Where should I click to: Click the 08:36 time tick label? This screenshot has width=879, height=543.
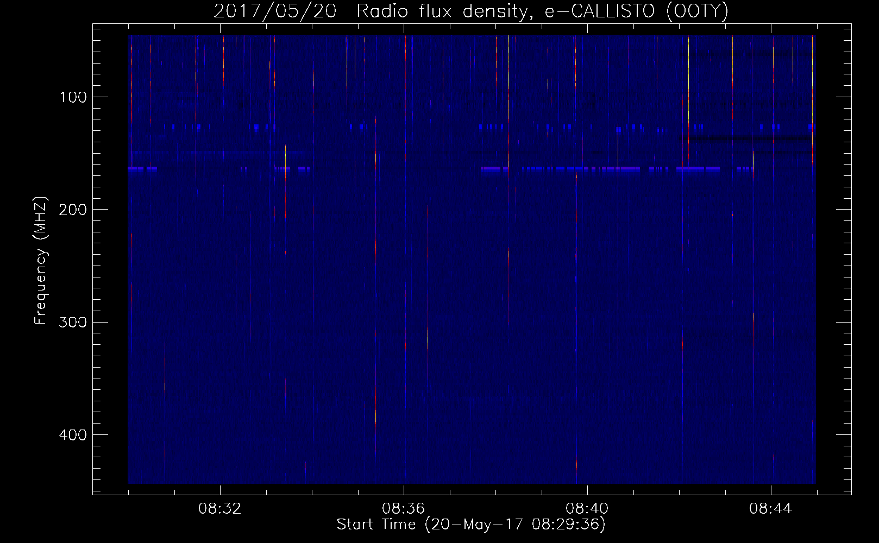pyautogui.click(x=403, y=509)
